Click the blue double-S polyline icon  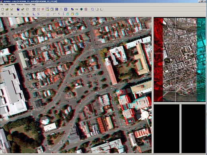39,14
